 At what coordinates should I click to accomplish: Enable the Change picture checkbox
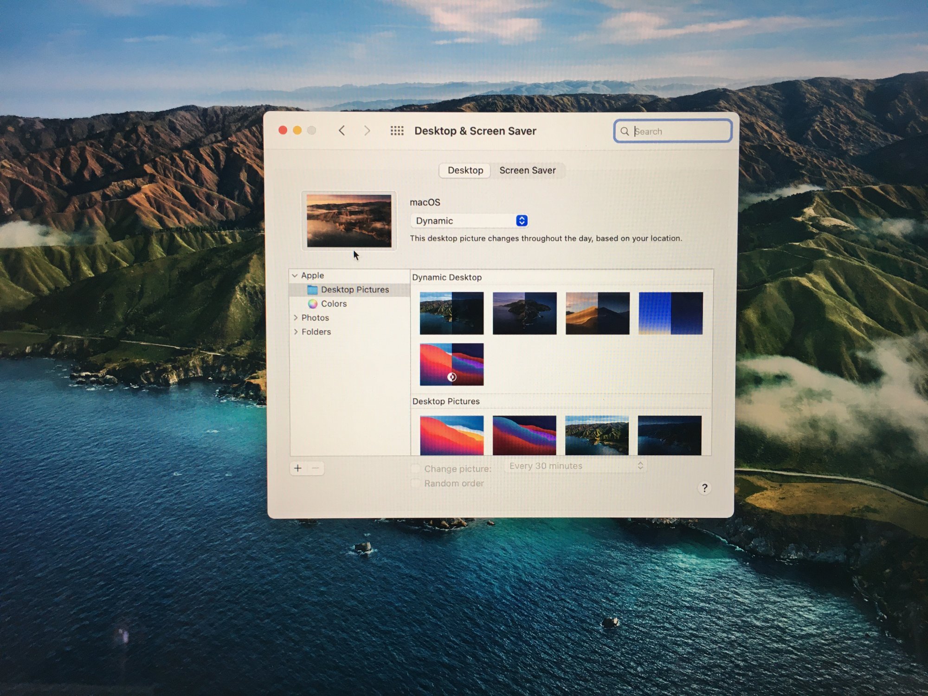(416, 469)
